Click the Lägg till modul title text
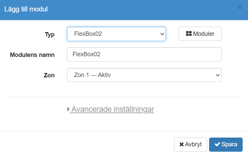 tap(26, 9)
